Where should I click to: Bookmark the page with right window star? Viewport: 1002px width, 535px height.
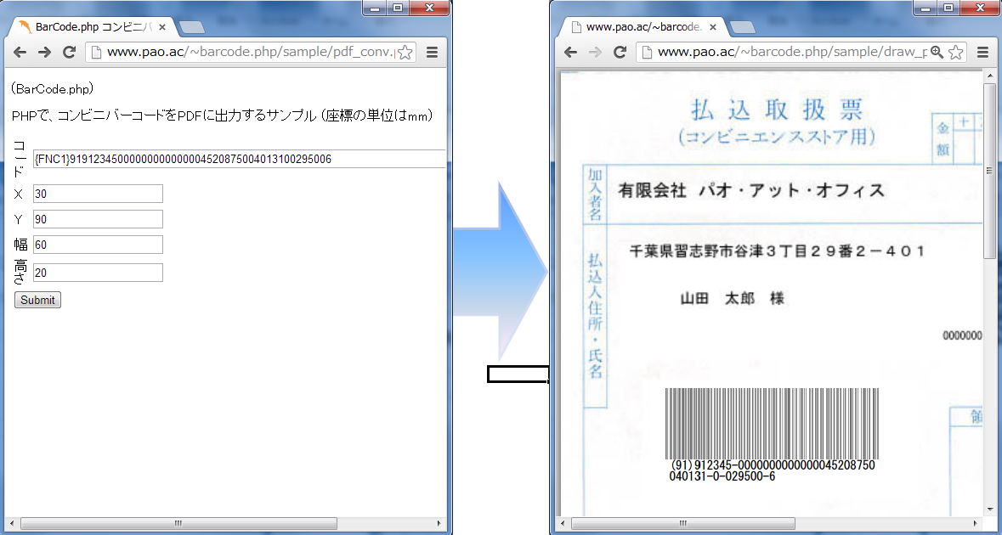click(x=956, y=53)
